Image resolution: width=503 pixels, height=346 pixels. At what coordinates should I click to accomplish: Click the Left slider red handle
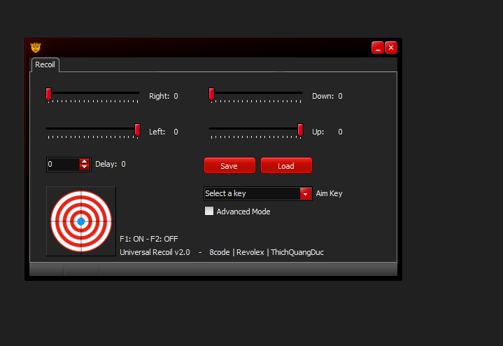pos(138,130)
